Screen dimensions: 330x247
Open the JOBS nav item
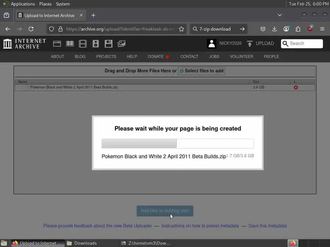click(214, 57)
